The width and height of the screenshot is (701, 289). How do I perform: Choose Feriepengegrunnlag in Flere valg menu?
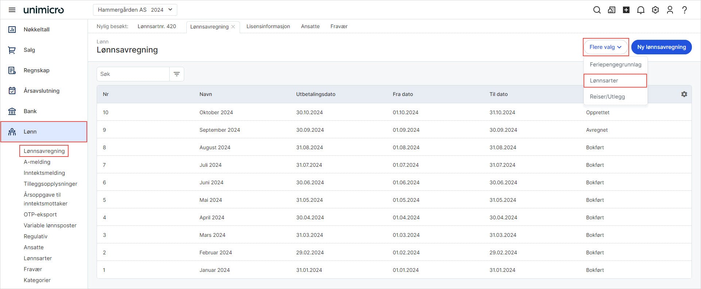(615, 65)
